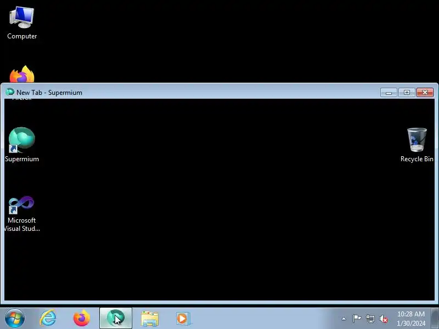Click the network status tray icon

pos(370,319)
